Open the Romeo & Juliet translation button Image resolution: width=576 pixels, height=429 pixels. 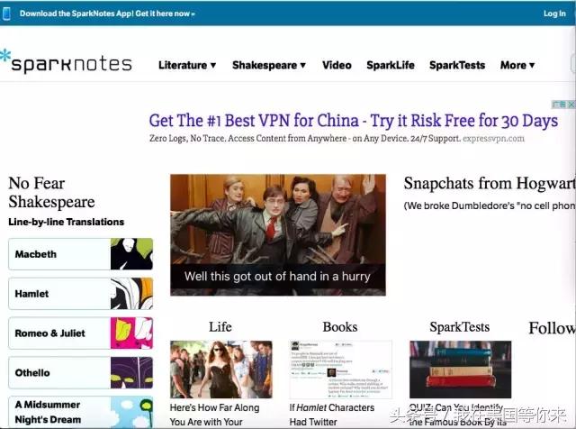[81, 333]
